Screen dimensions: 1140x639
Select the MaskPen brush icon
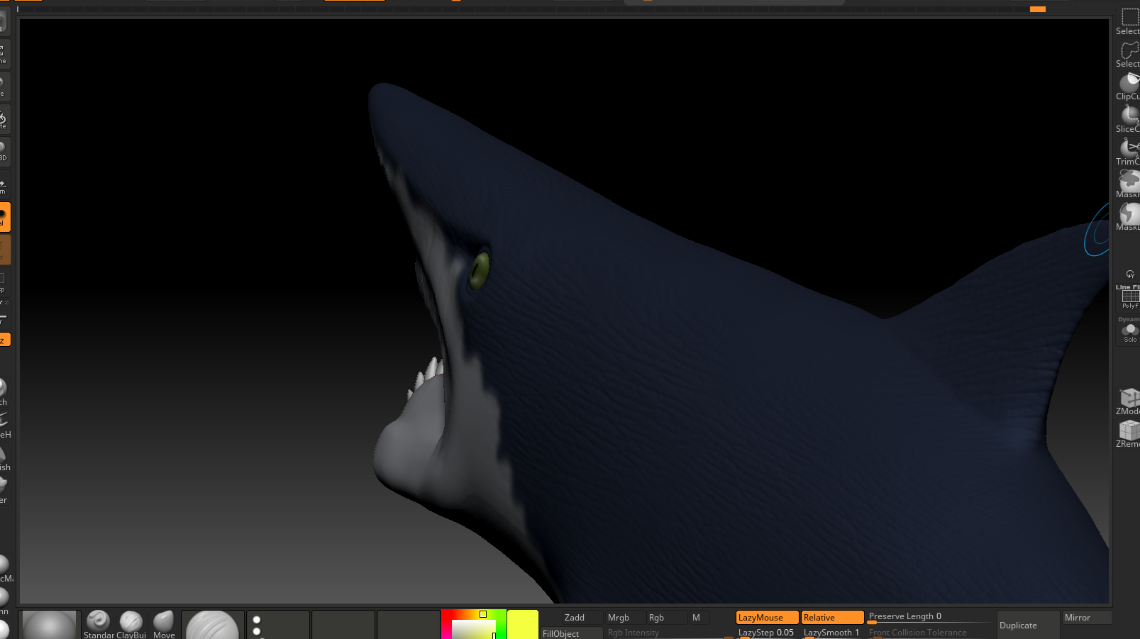(1129, 184)
